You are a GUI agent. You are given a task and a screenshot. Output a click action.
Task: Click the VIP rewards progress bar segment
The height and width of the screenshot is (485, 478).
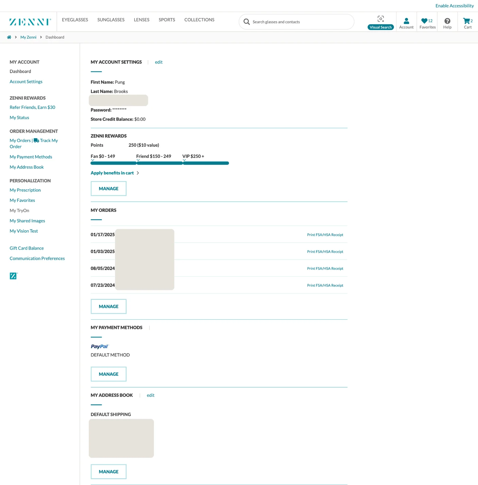coord(206,163)
